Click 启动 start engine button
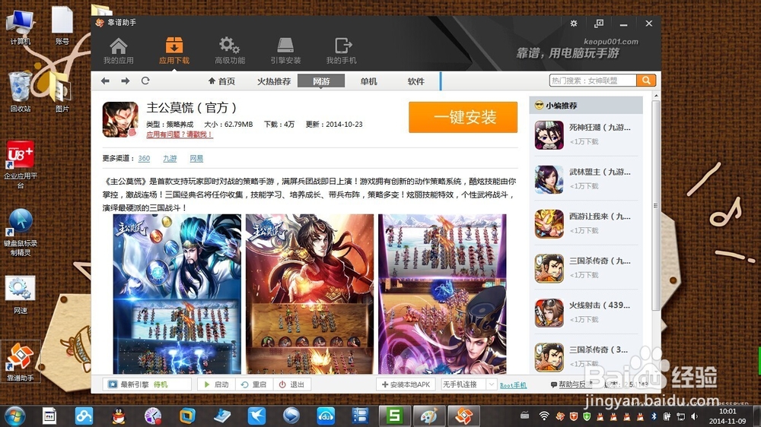The height and width of the screenshot is (427, 761). click(x=216, y=384)
